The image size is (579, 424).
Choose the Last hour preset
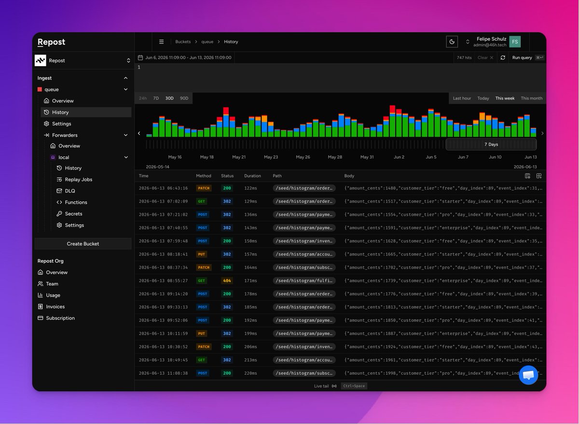[462, 98]
